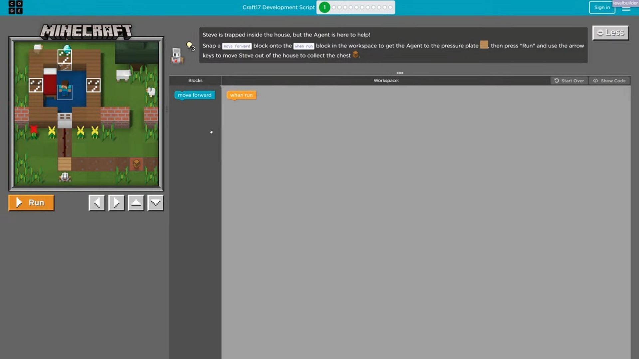This screenshot has height=359, width=639.
Task: Click the Run button to execute code
Action: point(31,202)
